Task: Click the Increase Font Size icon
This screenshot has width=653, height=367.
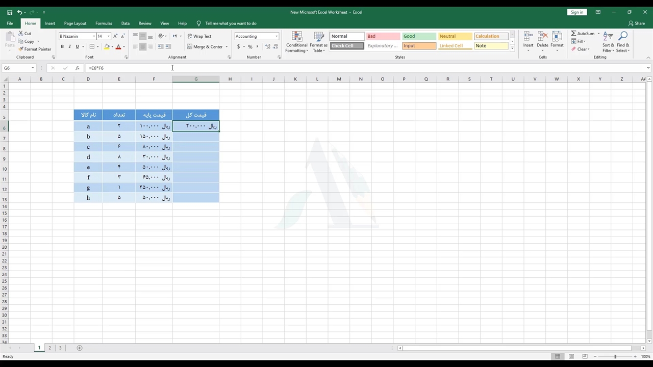Action: (115, 36)
